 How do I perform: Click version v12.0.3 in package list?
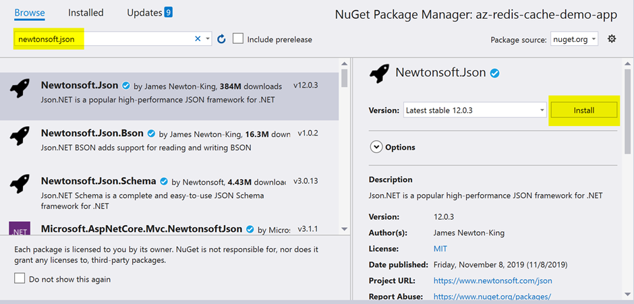click(306, 86)
